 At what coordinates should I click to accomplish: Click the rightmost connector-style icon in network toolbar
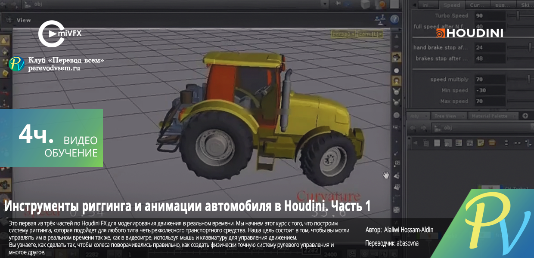528,142
